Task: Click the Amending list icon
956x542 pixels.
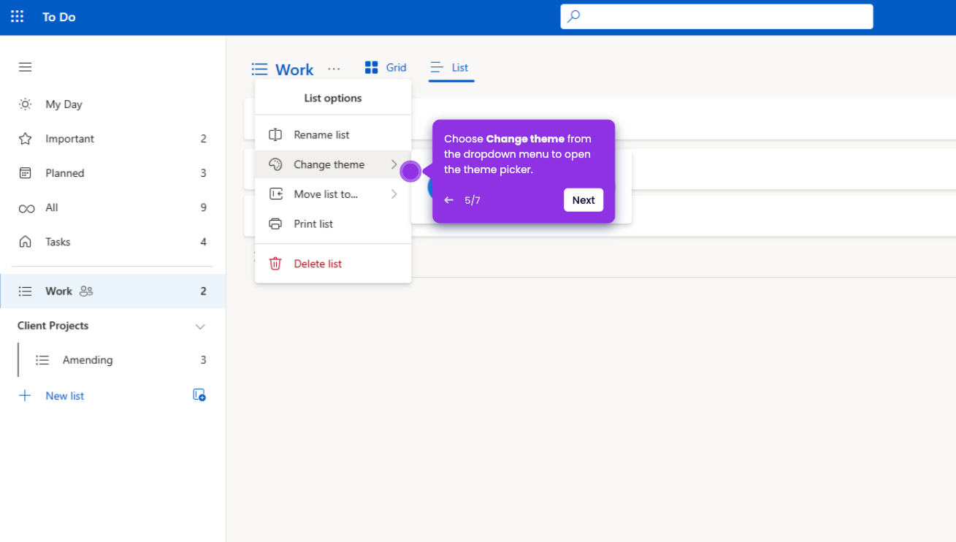Action: [x=42, y=360]
